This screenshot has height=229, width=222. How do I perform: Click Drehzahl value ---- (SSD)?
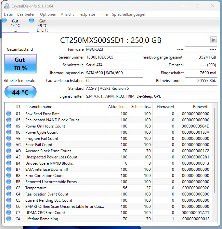[201, 65]
